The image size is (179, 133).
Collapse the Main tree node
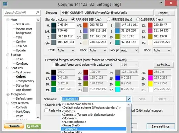[x=8, y=20]
